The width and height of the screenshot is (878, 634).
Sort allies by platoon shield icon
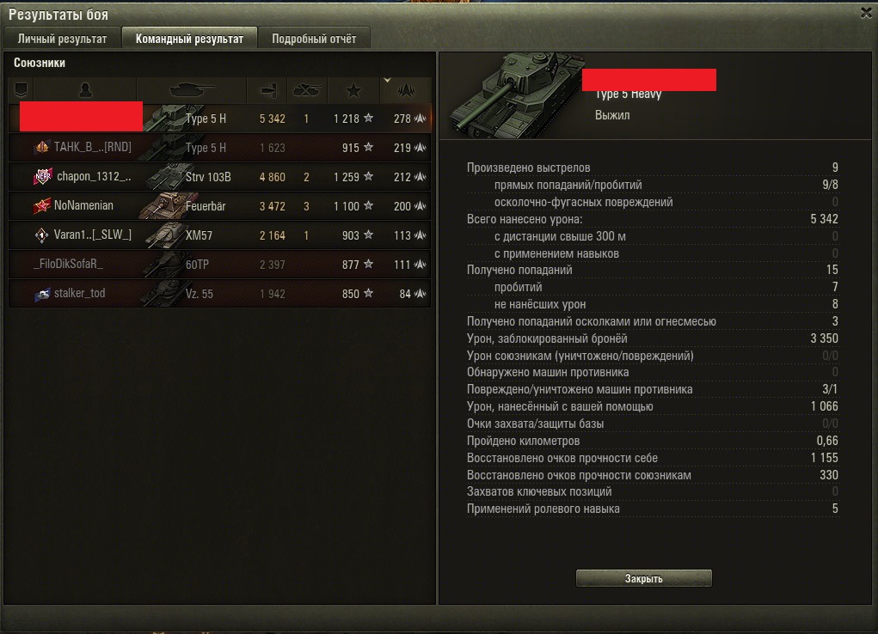(21, 89)
